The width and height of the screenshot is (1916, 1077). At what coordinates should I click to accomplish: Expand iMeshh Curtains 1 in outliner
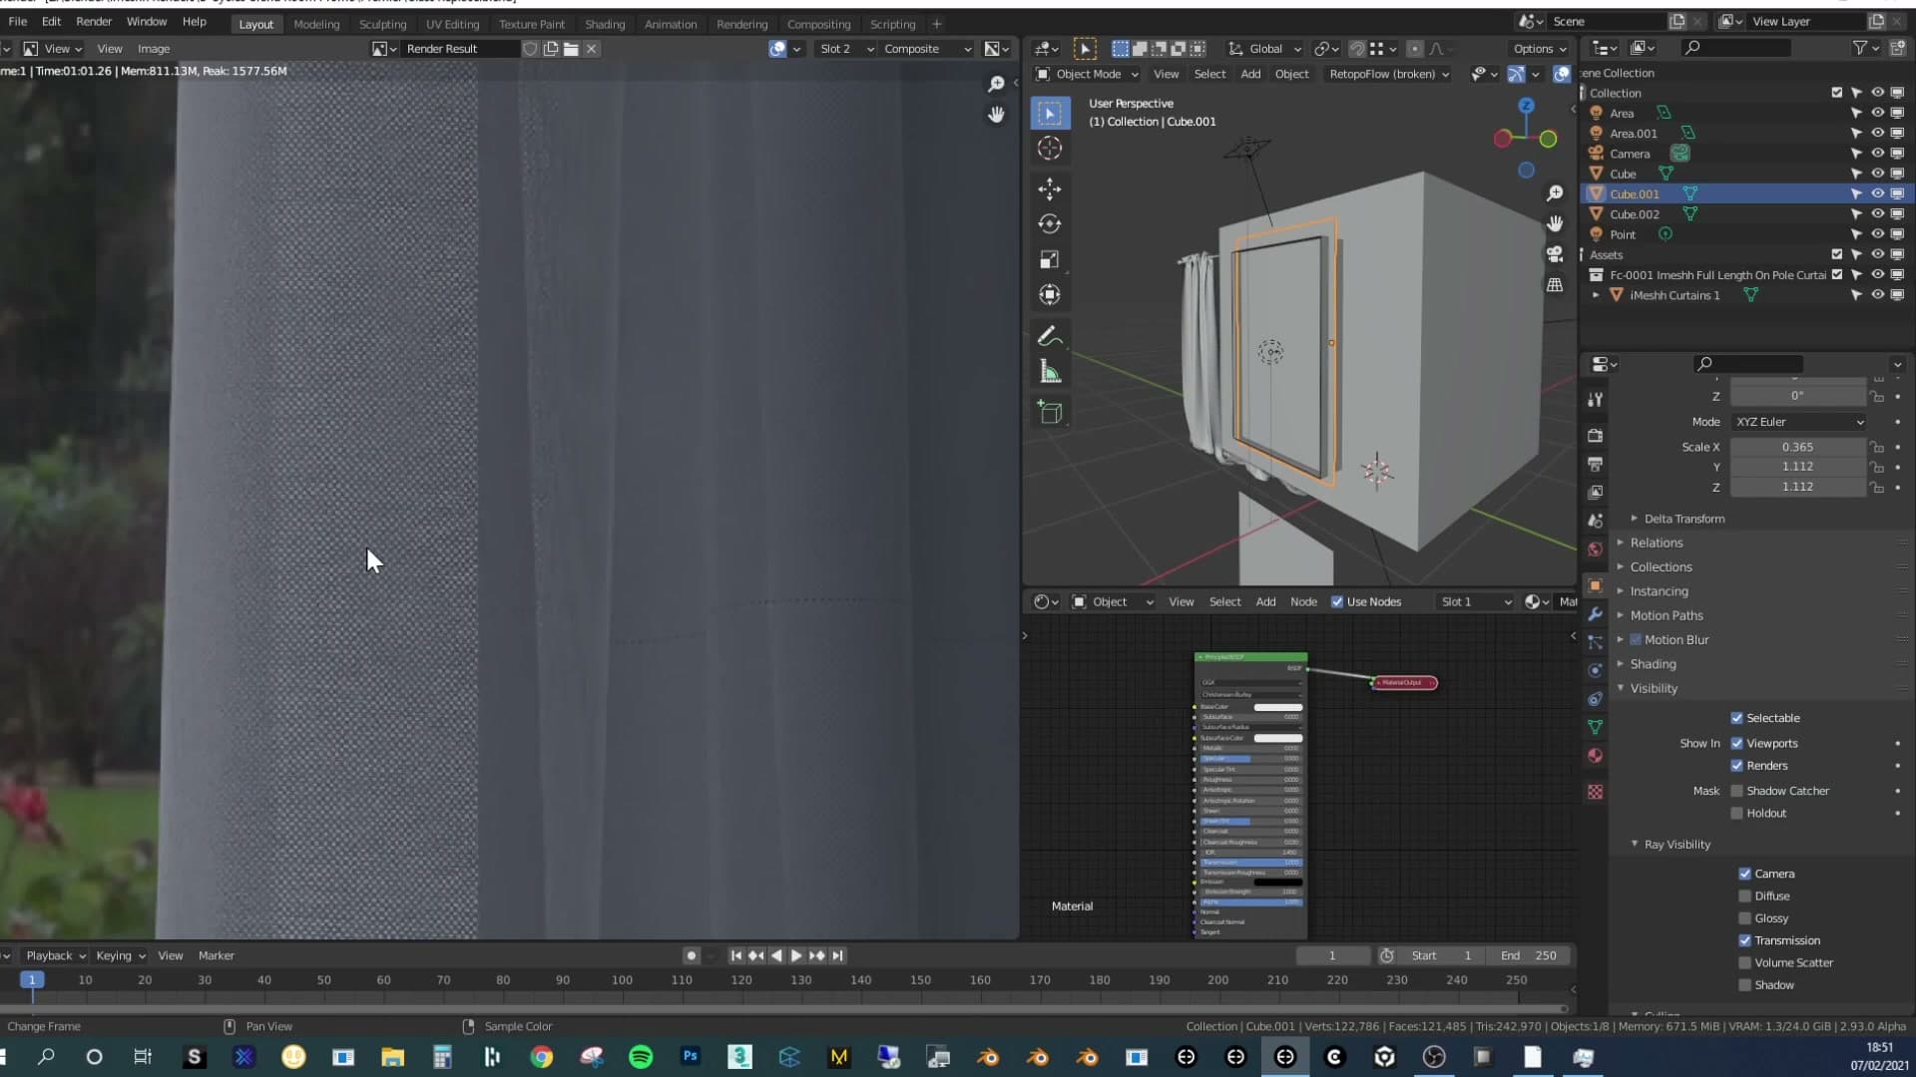pos(1595,295)
